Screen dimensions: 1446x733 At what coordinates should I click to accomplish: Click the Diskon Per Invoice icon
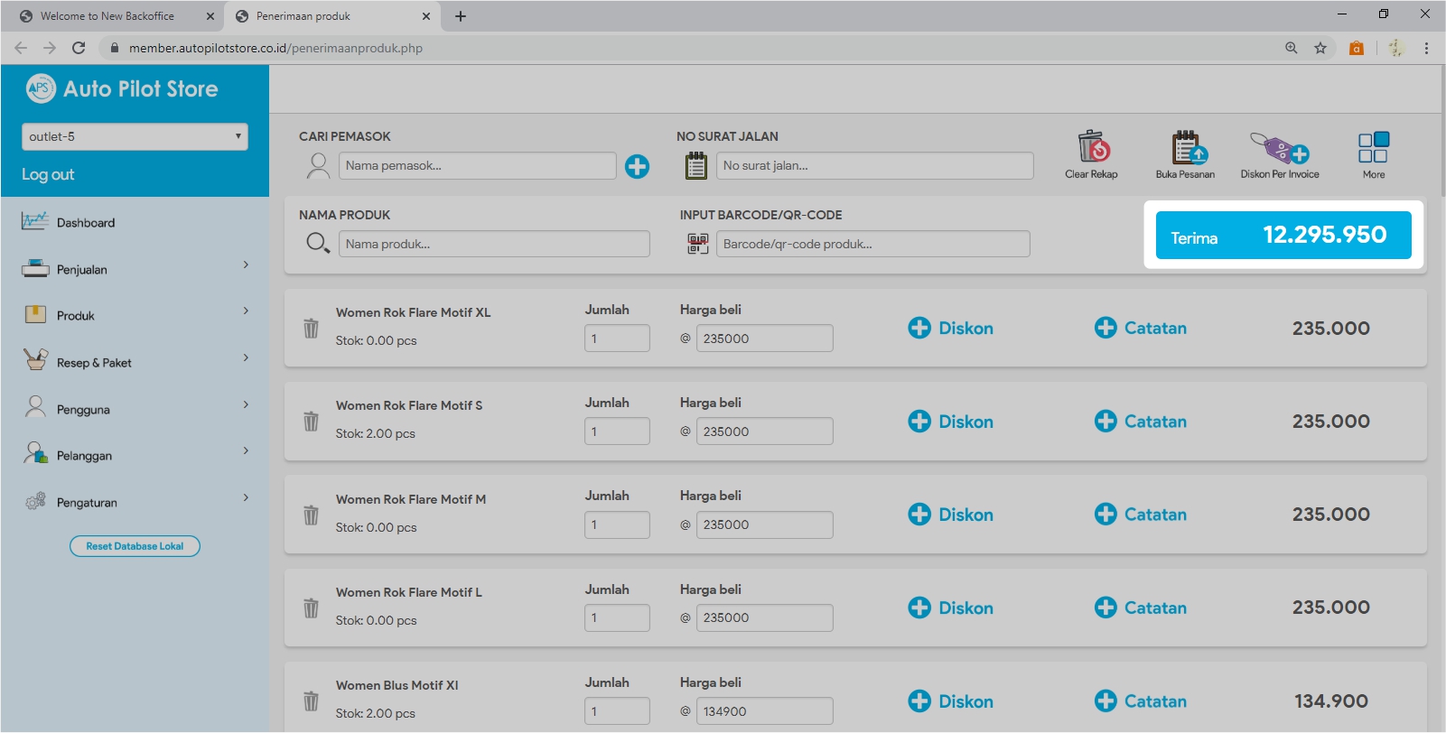click(x=1279, y=147)
